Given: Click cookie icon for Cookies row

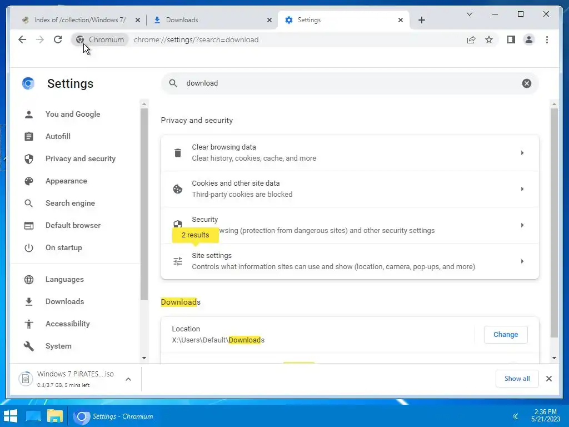Looking at the screenshot, I should click(x=177, y=189).
